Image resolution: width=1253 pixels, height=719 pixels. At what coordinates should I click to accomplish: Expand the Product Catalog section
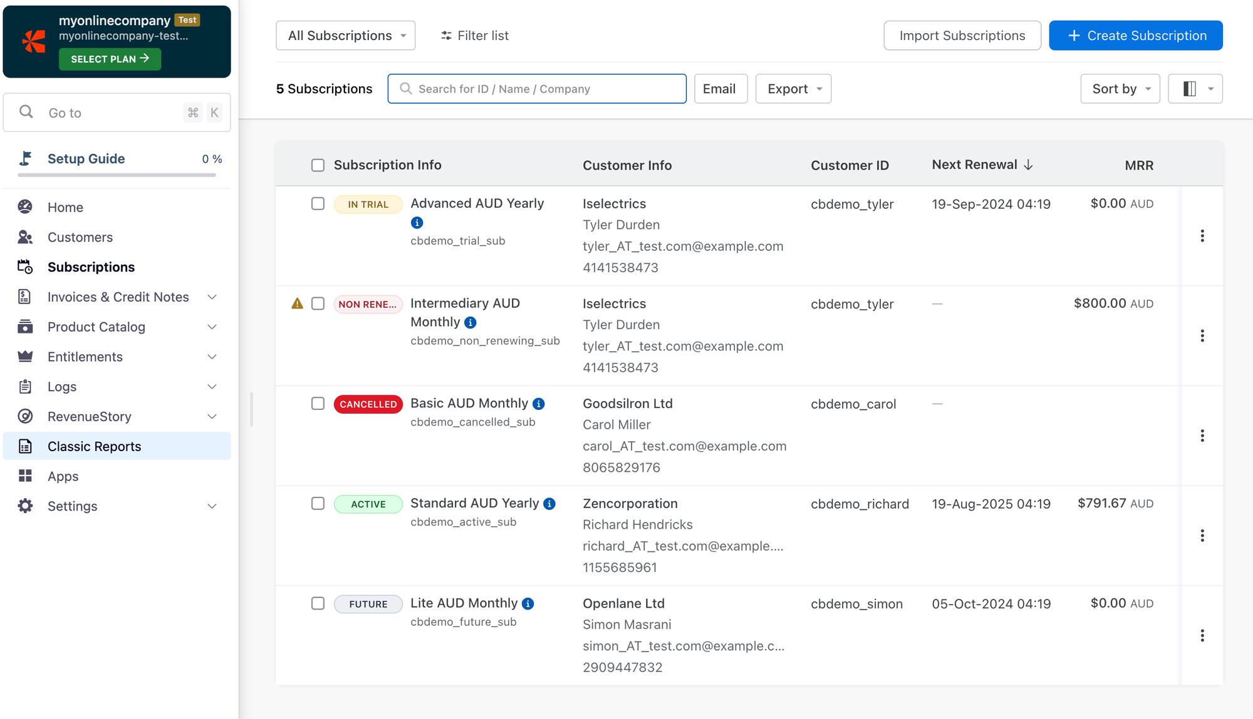pyautogui.click(x=96, y=327)
